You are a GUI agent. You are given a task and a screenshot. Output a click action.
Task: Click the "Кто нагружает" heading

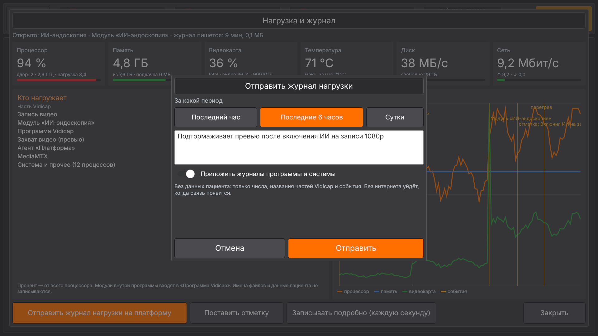(42, 98)
